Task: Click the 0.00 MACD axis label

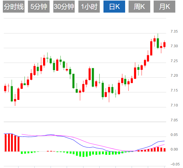Action: point(174,149)
